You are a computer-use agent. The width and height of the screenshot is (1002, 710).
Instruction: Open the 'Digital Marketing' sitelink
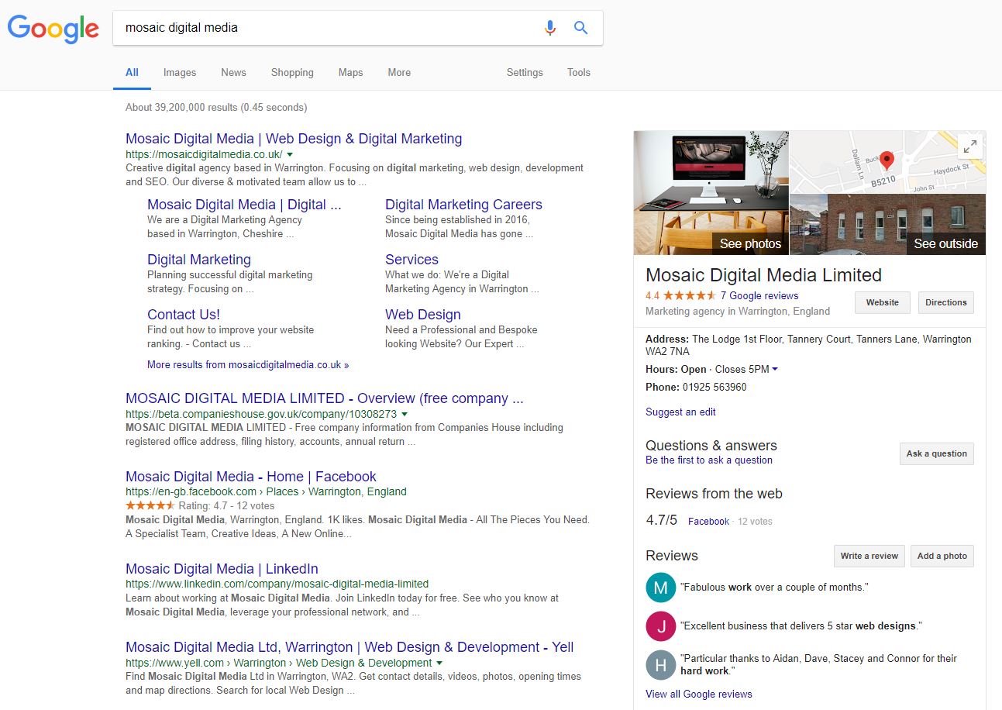pos(199,260)
